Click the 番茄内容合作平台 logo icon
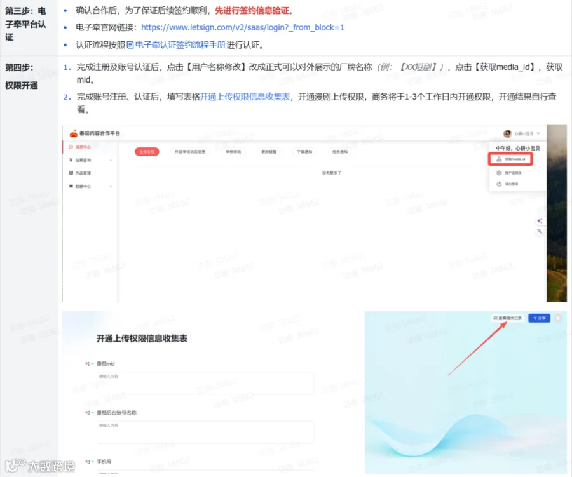572x477 pixels. [74, 133]
